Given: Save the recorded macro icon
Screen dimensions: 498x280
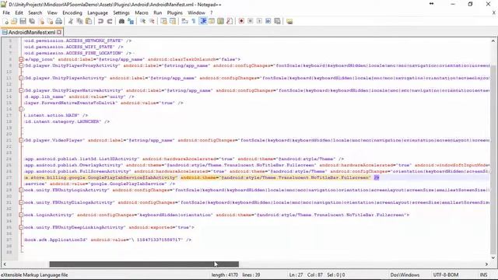Looking at the screenshot, I should (277, 21).
